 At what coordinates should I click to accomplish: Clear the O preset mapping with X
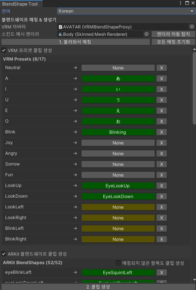pos(162,122)
